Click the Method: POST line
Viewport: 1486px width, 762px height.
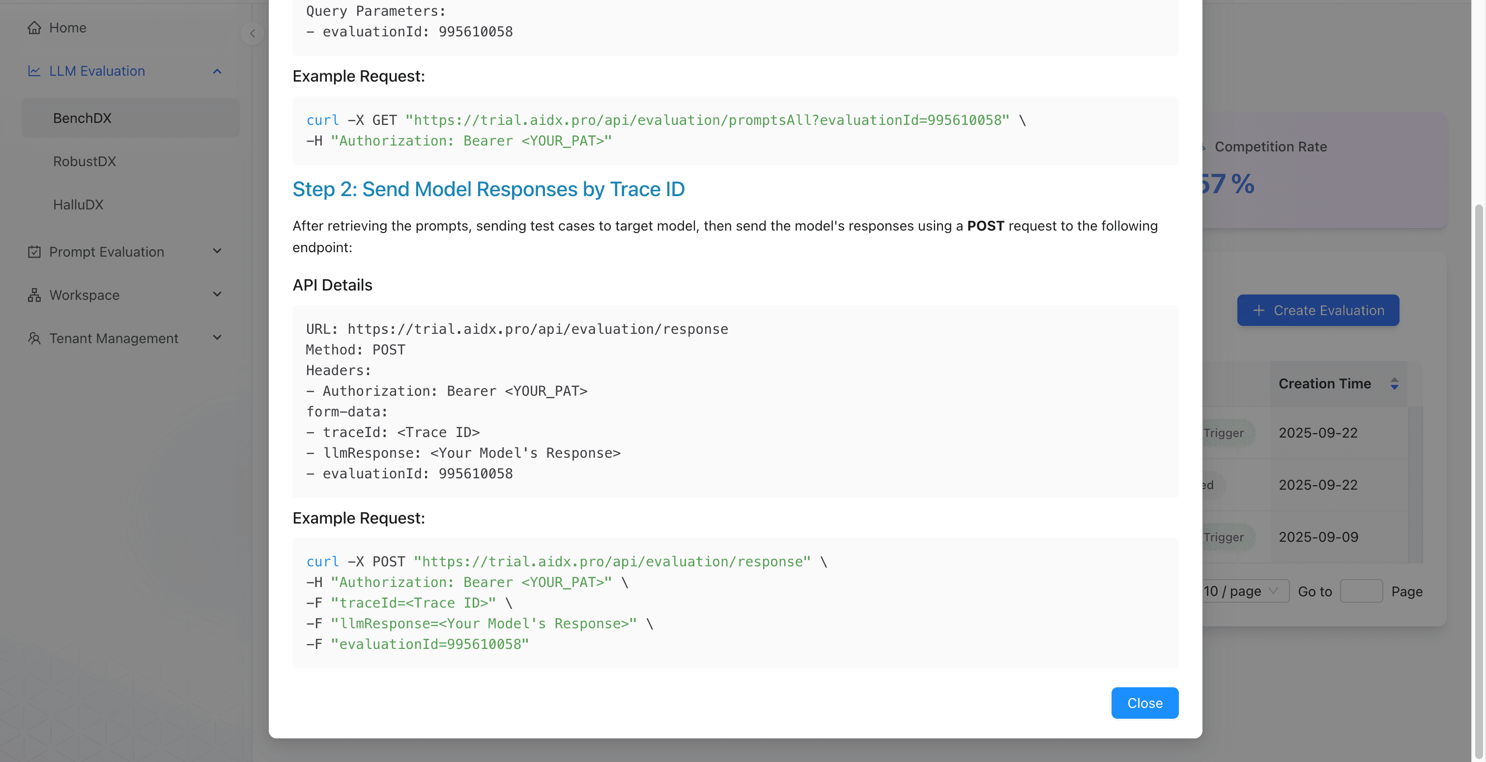tap(355, 350)
